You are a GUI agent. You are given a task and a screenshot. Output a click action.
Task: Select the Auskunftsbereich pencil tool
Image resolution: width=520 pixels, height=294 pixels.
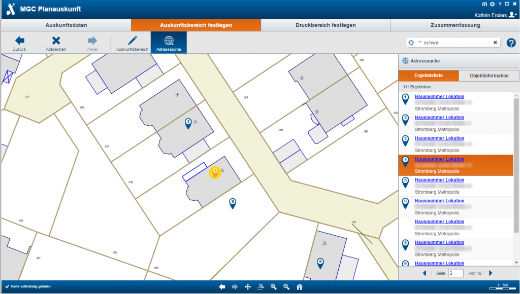pyautogui.click(x=132, y=43)
